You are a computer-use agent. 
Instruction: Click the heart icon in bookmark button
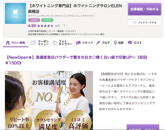(x=134, y=23)
